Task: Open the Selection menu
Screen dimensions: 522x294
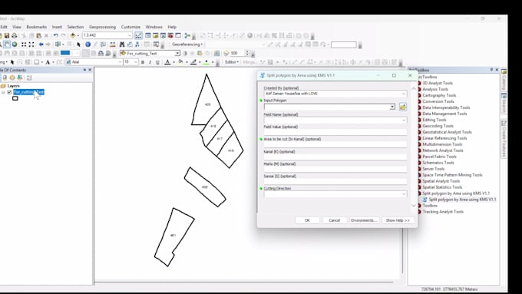Action: point(75,27)
